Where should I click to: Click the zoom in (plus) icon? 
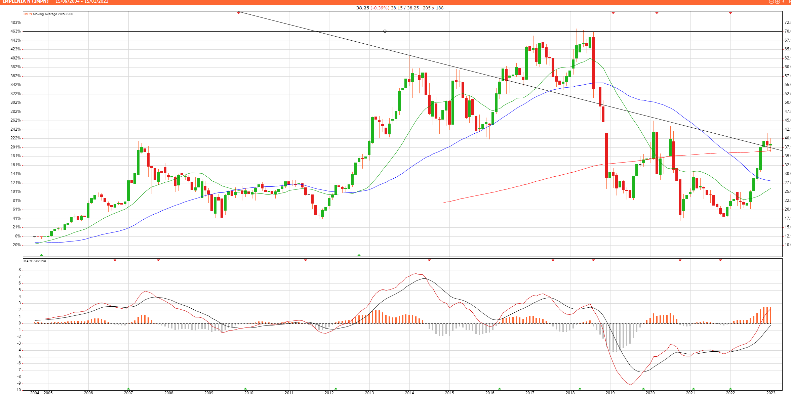[x=778, y=1]
